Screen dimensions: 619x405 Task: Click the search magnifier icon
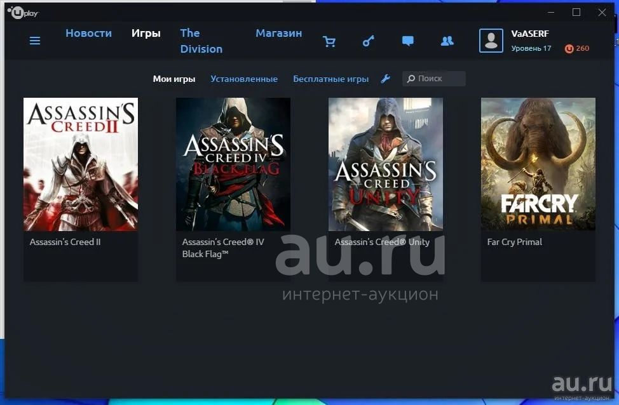point(411,79)
